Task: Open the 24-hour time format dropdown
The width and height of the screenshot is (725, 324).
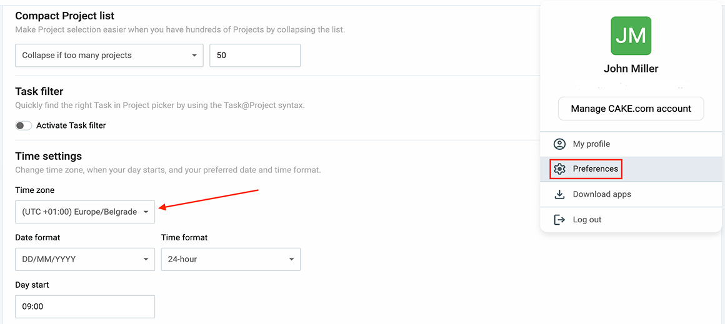Action: click(x=231, y=259)
